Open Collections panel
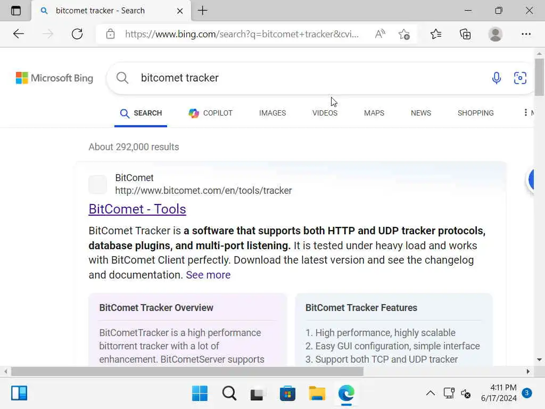This screenshot has width=545, height=409. [x=465, y=34]
